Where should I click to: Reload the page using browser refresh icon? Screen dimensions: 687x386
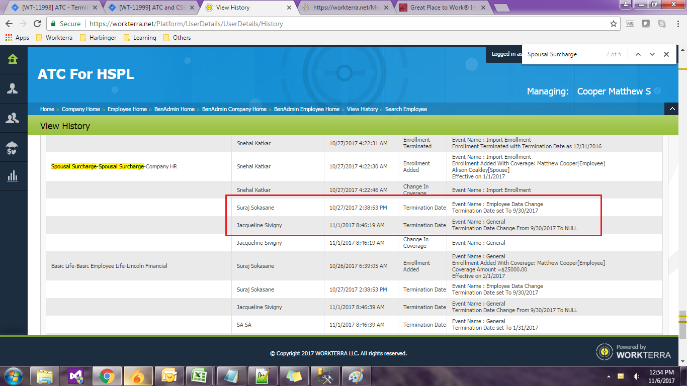pos(37,24)
